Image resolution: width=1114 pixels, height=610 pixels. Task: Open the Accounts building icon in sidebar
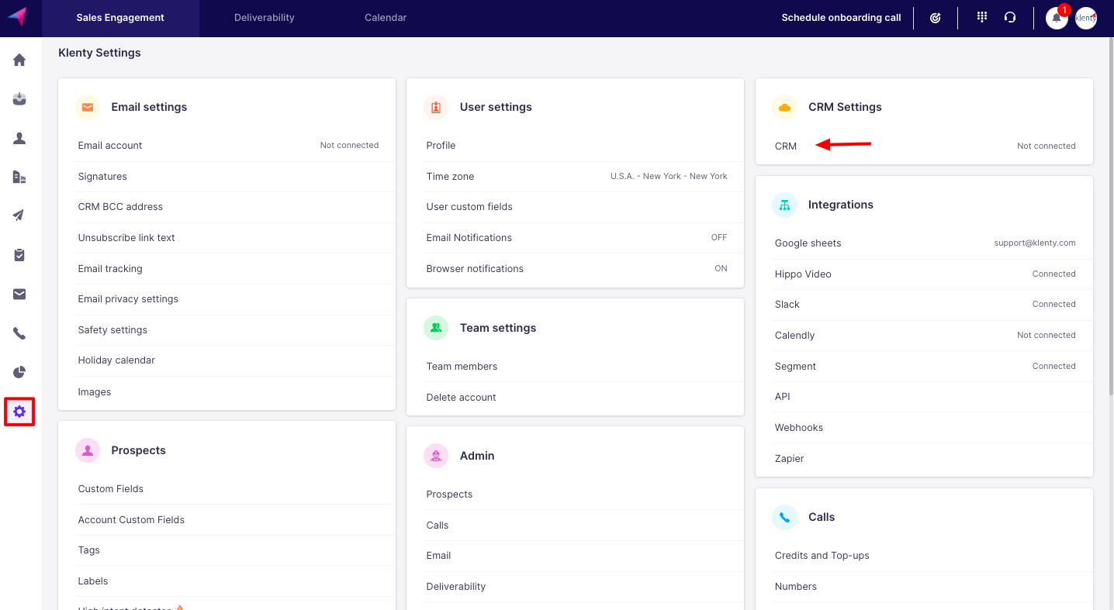[19, 177]
